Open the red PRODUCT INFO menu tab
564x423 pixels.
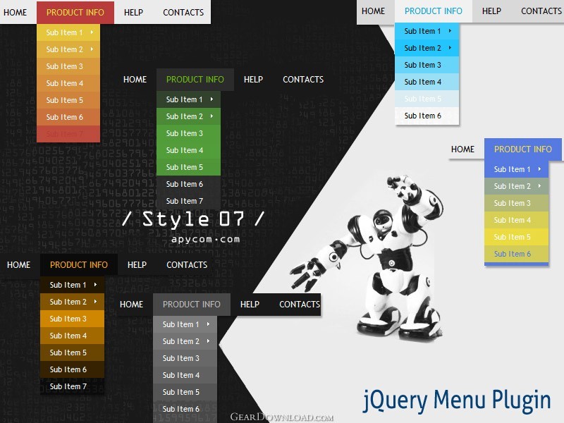point(75,13)
